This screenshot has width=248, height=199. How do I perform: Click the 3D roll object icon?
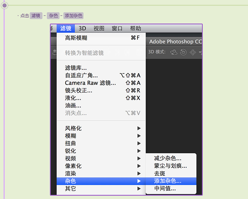pyautogui.click(x=183, y=52)
